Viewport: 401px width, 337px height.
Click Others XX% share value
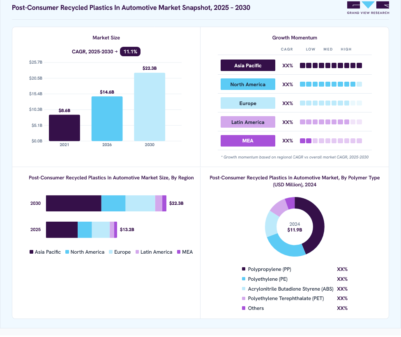[x=342, y=308]
